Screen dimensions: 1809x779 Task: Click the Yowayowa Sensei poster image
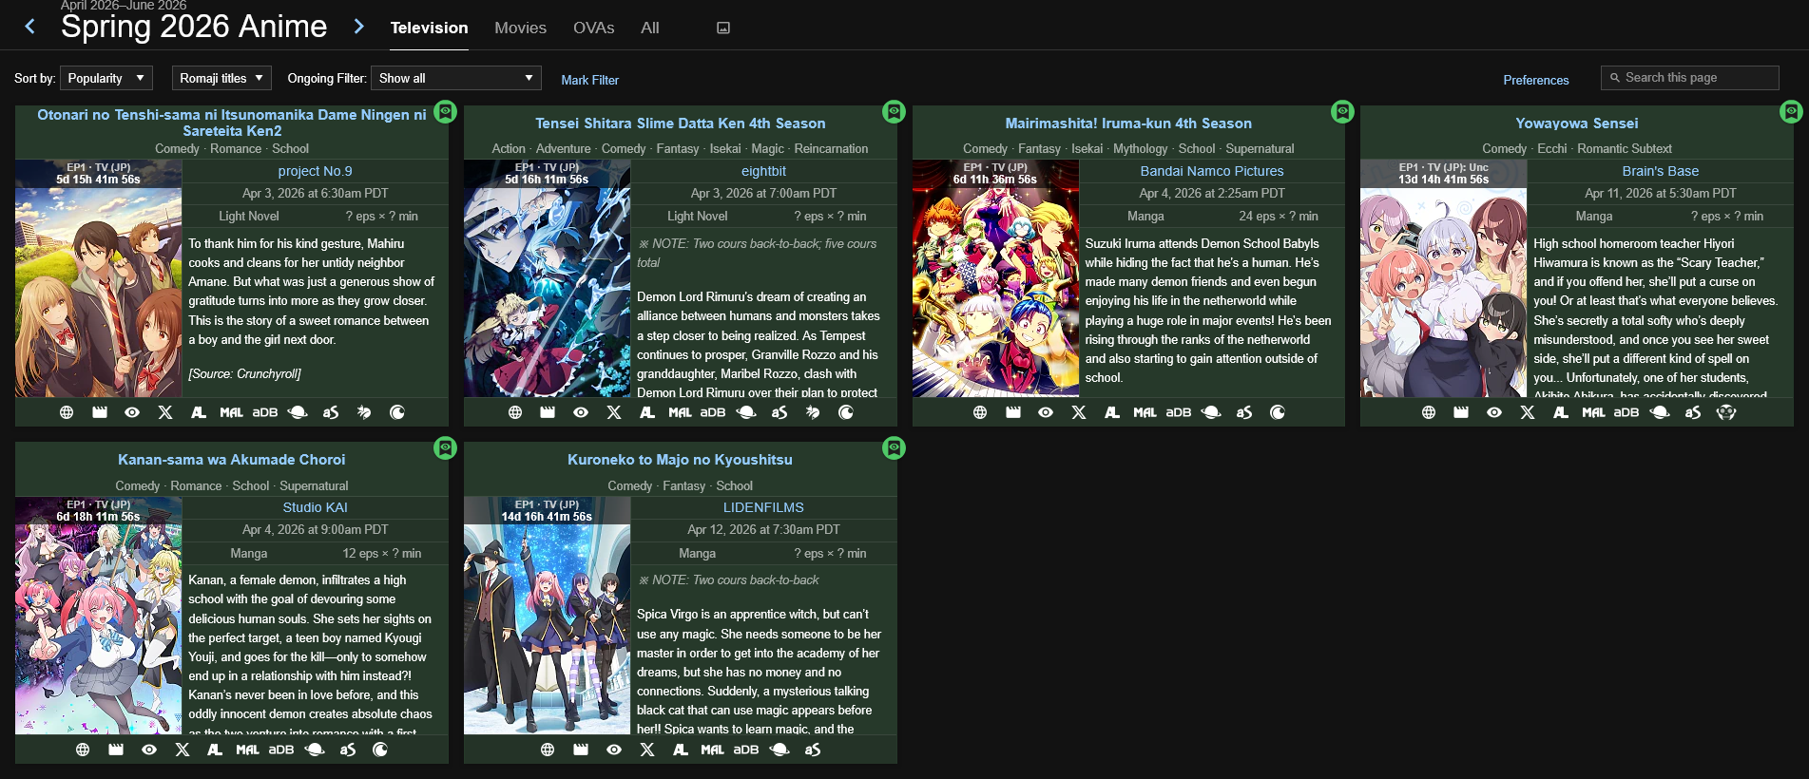1443,278
